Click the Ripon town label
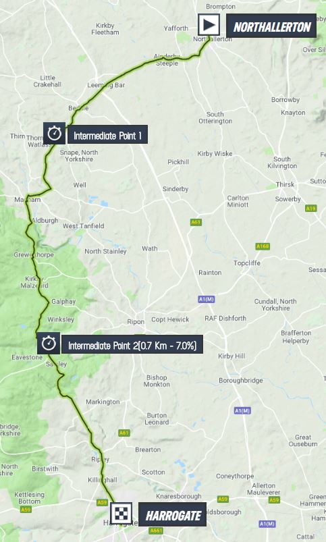326x542 pixels. 136,322
